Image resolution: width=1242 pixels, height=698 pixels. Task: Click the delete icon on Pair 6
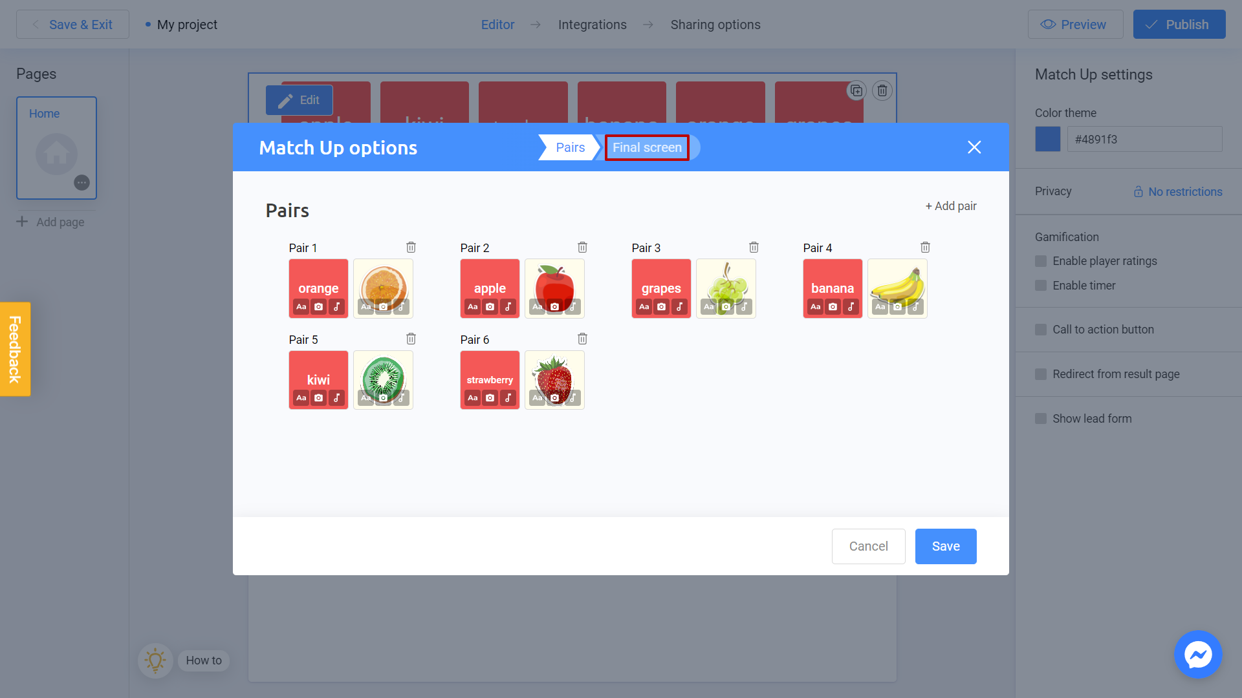(x=583, y=339)
